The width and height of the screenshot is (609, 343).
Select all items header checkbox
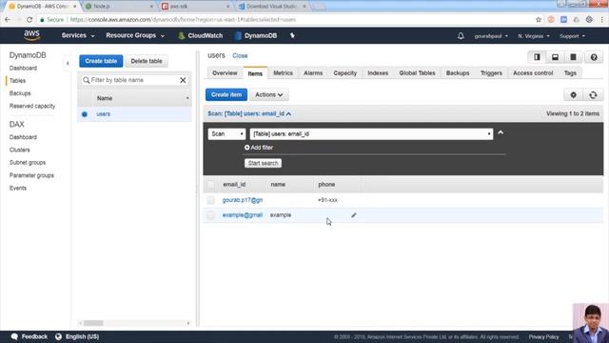(x=210, y=184)
